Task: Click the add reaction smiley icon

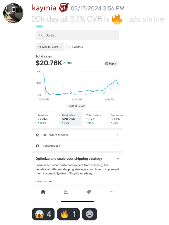Action: tap(89, 214)
